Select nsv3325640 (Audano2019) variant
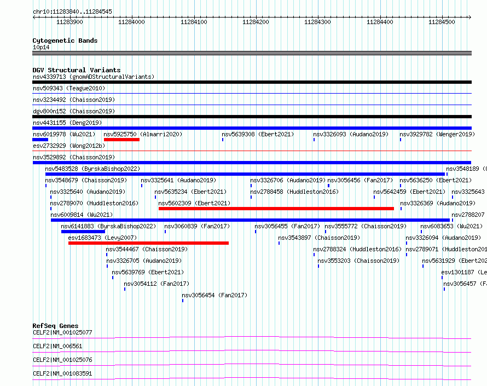The height and width of the screenshot is (386, 487). click(x=88, y=192)
